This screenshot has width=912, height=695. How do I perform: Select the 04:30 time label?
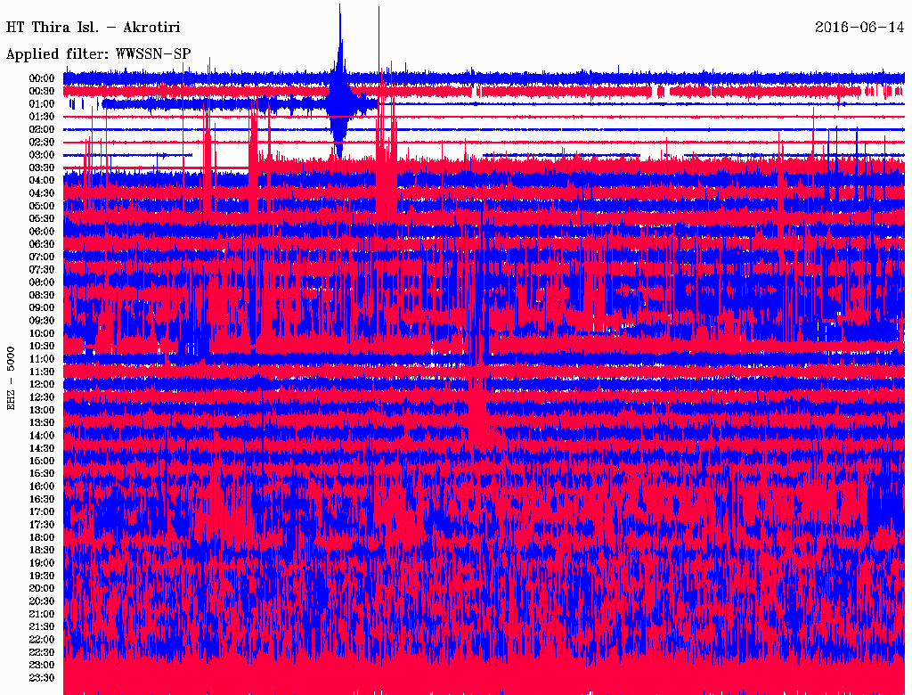click(42, 192)
